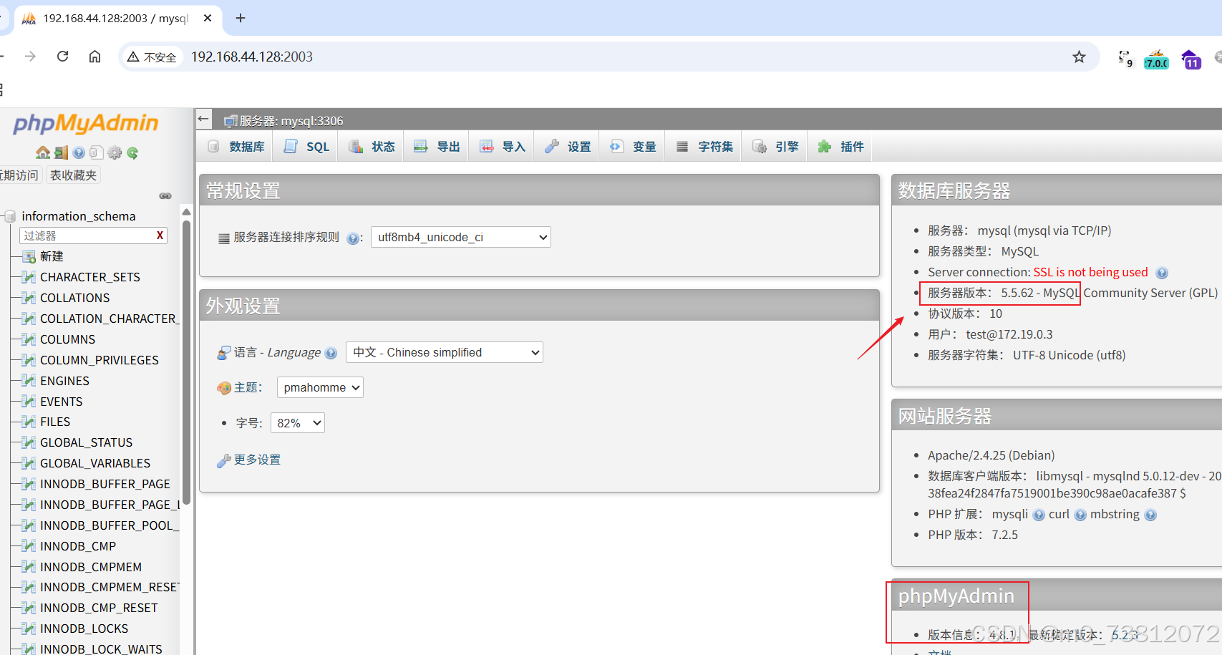This screenshot has height=655, width=1222.
Task: Create a new table via 新建
Action: (52, 256)
